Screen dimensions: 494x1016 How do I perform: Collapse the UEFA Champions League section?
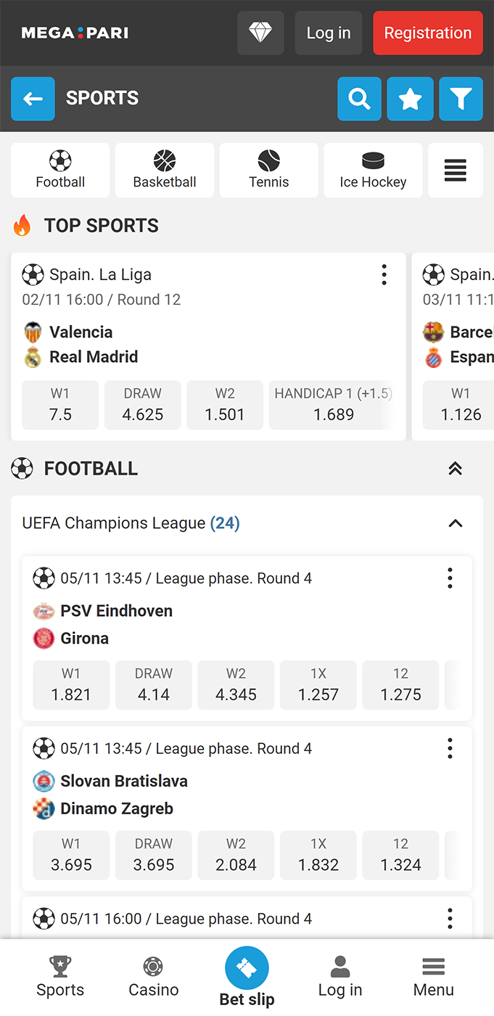456,523
